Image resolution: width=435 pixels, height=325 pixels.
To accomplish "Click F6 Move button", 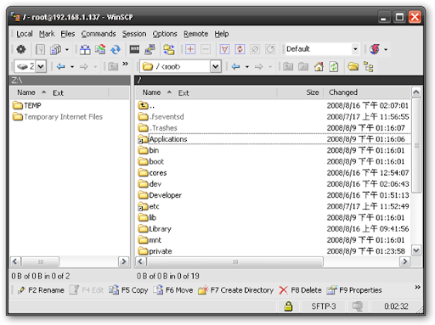I will tap(173, 290).
